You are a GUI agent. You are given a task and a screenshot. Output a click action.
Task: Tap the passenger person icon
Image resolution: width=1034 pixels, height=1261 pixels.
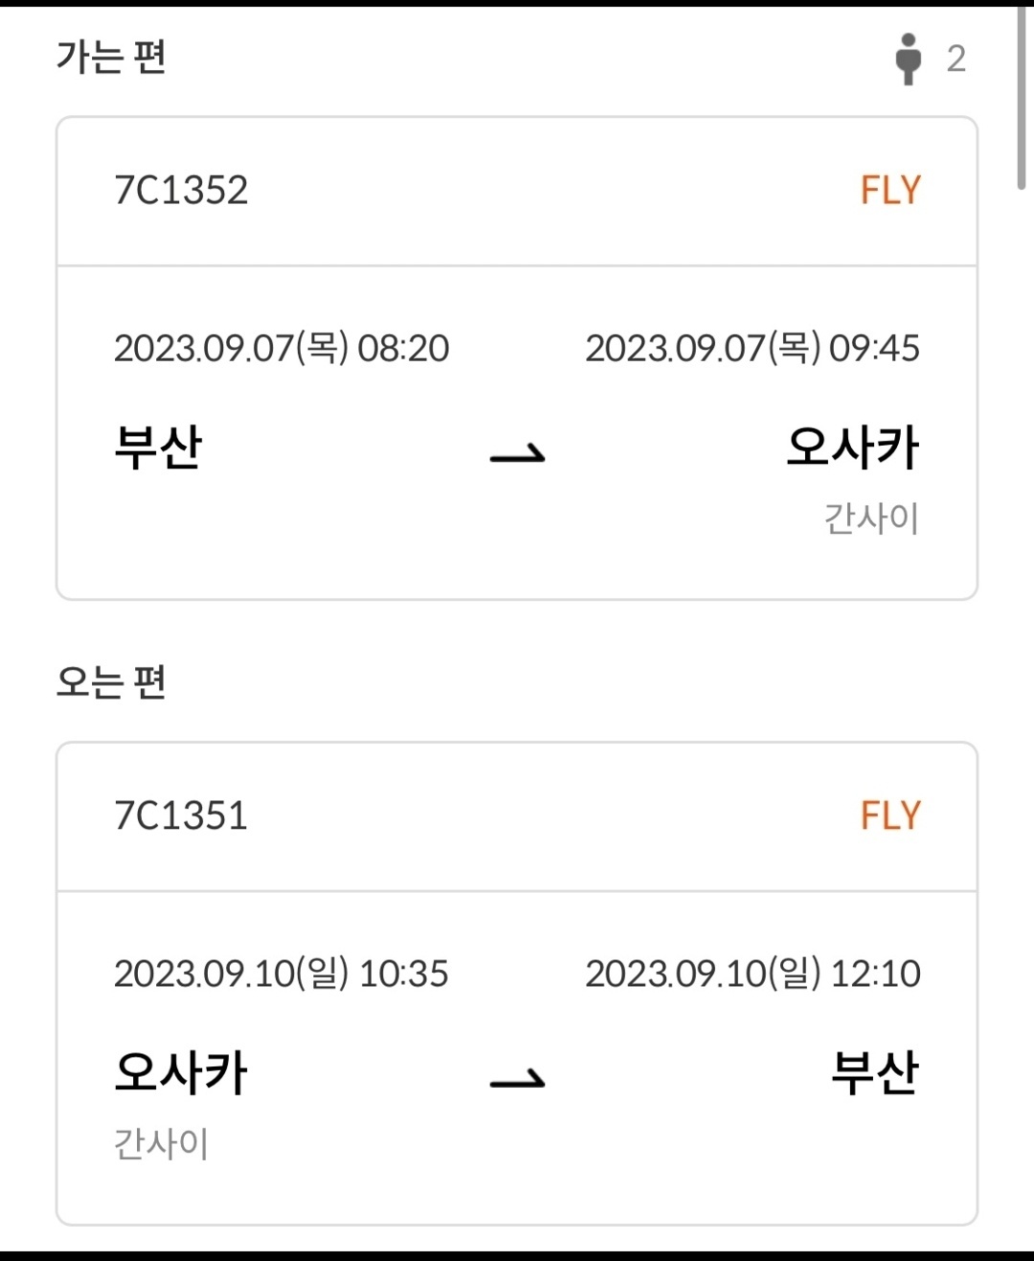[x=909, y=59]
